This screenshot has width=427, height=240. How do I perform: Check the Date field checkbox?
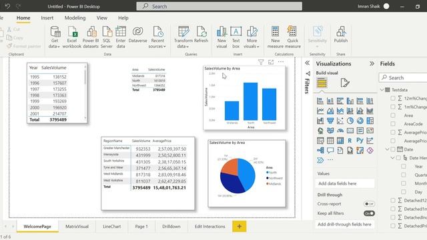click(393, 149)
